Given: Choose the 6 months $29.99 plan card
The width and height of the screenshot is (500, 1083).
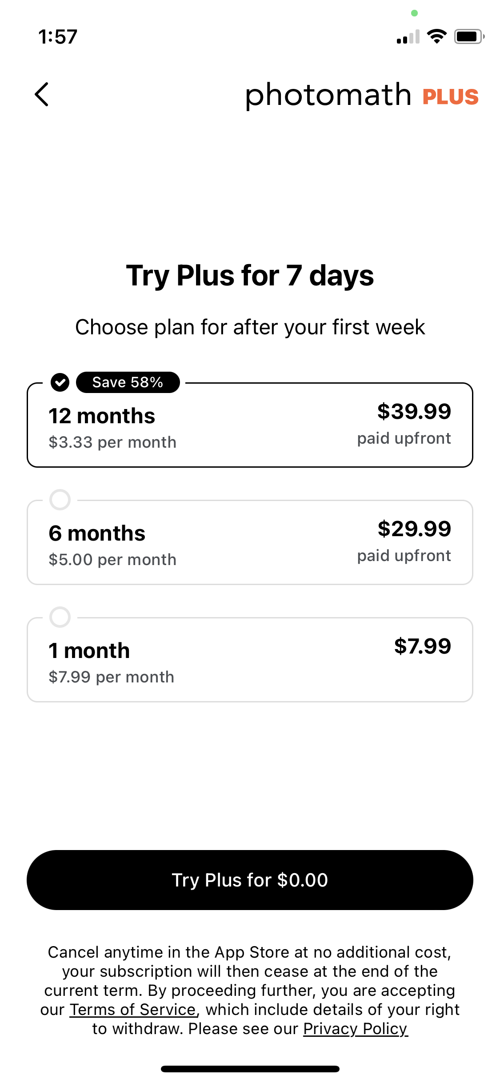Looking at the screenshot, I should click(x=250, y=543).
